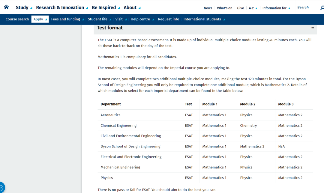
Task: Open International students menu
Action: point(204,19)
